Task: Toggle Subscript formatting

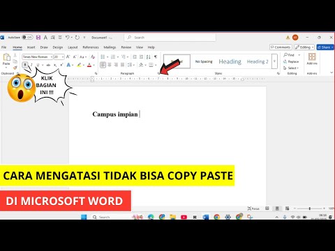Action: coord(55,65)
